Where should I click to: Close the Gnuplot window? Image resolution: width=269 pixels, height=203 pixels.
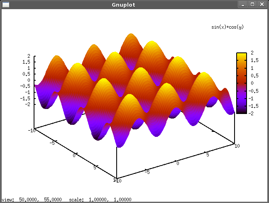coord(262,5)
